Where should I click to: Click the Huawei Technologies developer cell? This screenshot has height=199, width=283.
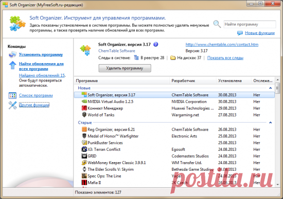tap(192, 108)
